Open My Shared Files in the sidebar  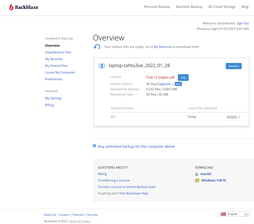[56, 66]
